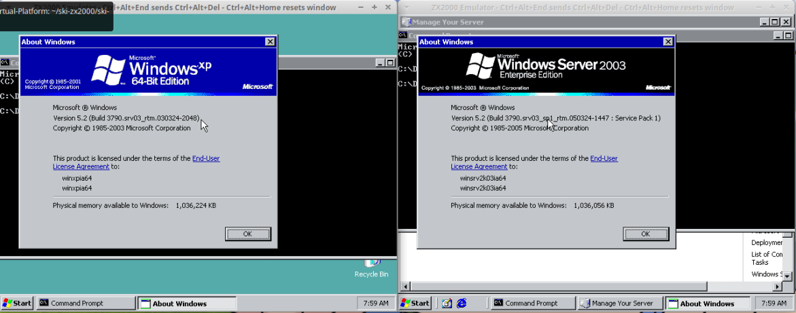Switch to Command Prompt on the Server 2003 taskbar
Screen dimensions: 796x313
532,303
